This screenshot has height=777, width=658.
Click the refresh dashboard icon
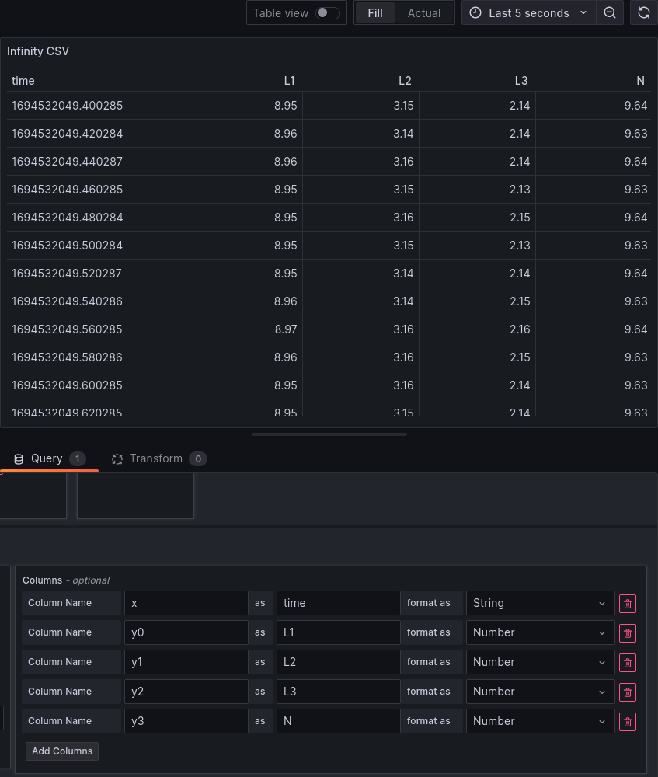pos(644,12)
